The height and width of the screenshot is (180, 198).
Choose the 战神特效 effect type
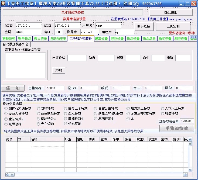(x=39, y=108)
